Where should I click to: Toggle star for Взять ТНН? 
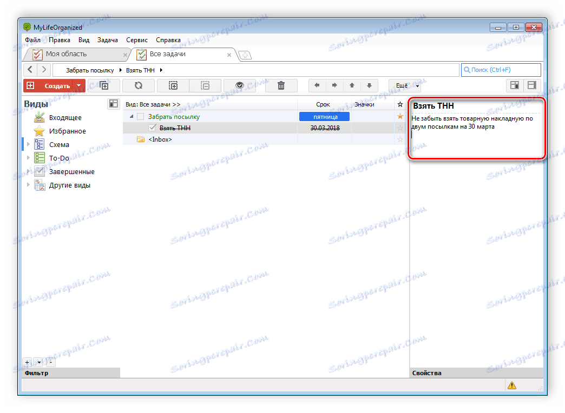(400, 128)
